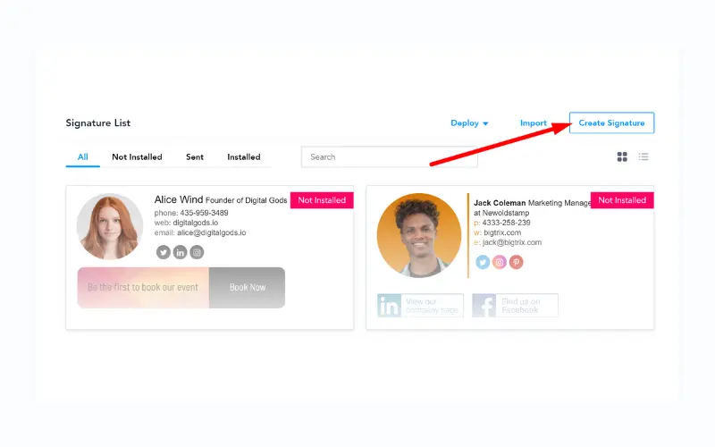Show the Installed tab
Viewport: 715px width, 447px height.
click(x=244, y=157)
